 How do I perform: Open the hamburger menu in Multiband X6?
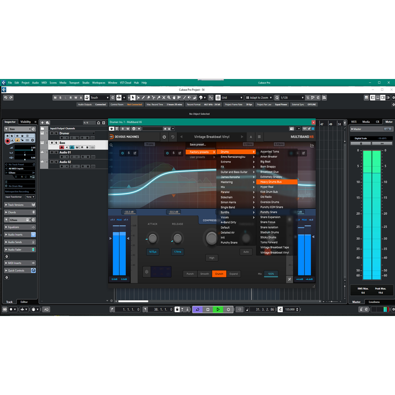259,137
